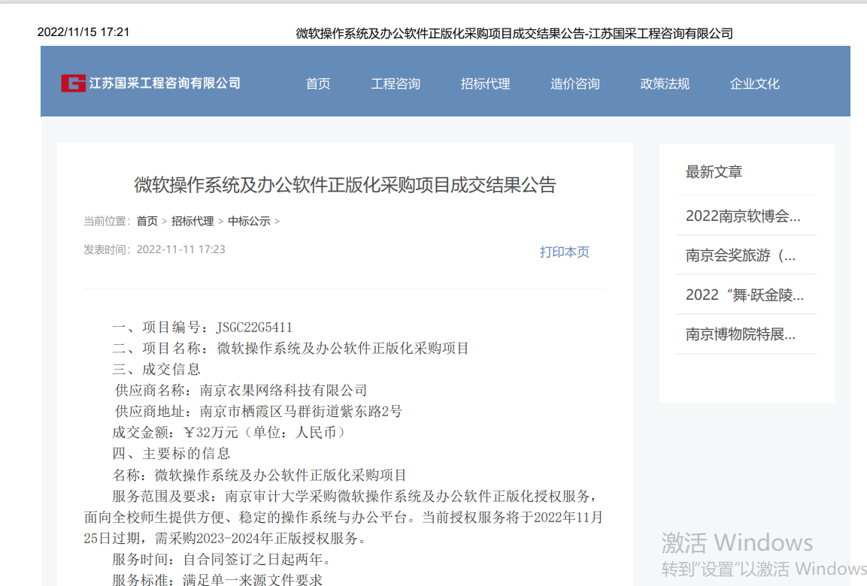The height and width of the screenshot is (586, 867).
Task: Click the line 服务标准：满足单一来源文件要求
Action: [217, 580]
